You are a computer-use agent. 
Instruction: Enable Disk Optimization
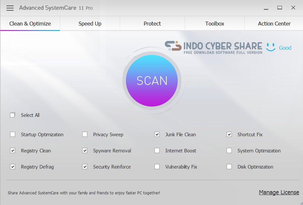point(229,167)
